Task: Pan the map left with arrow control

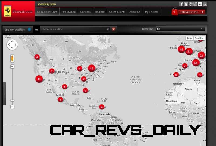Action: [x=9, y=44]
